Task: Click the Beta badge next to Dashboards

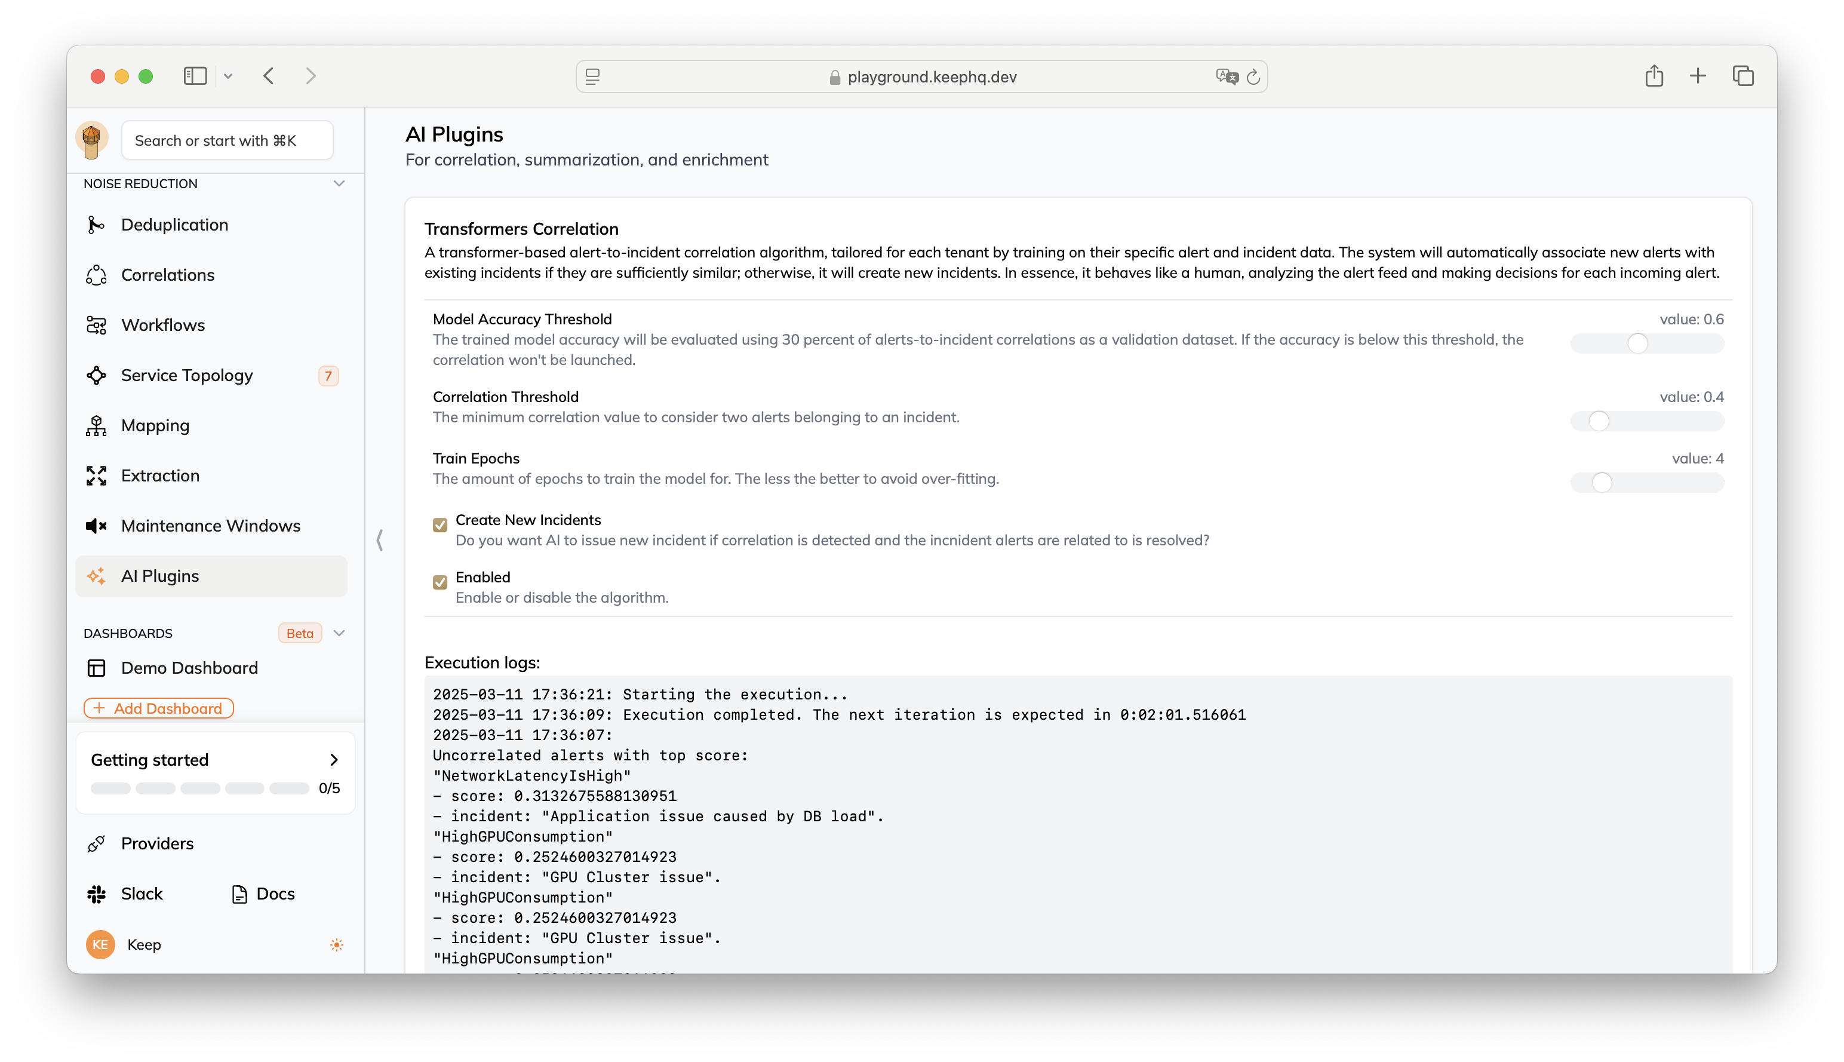Action: coord(300,633)
